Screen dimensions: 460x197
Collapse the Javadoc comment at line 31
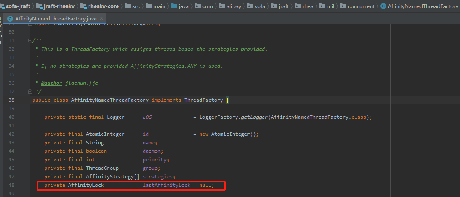click(29, 40)
